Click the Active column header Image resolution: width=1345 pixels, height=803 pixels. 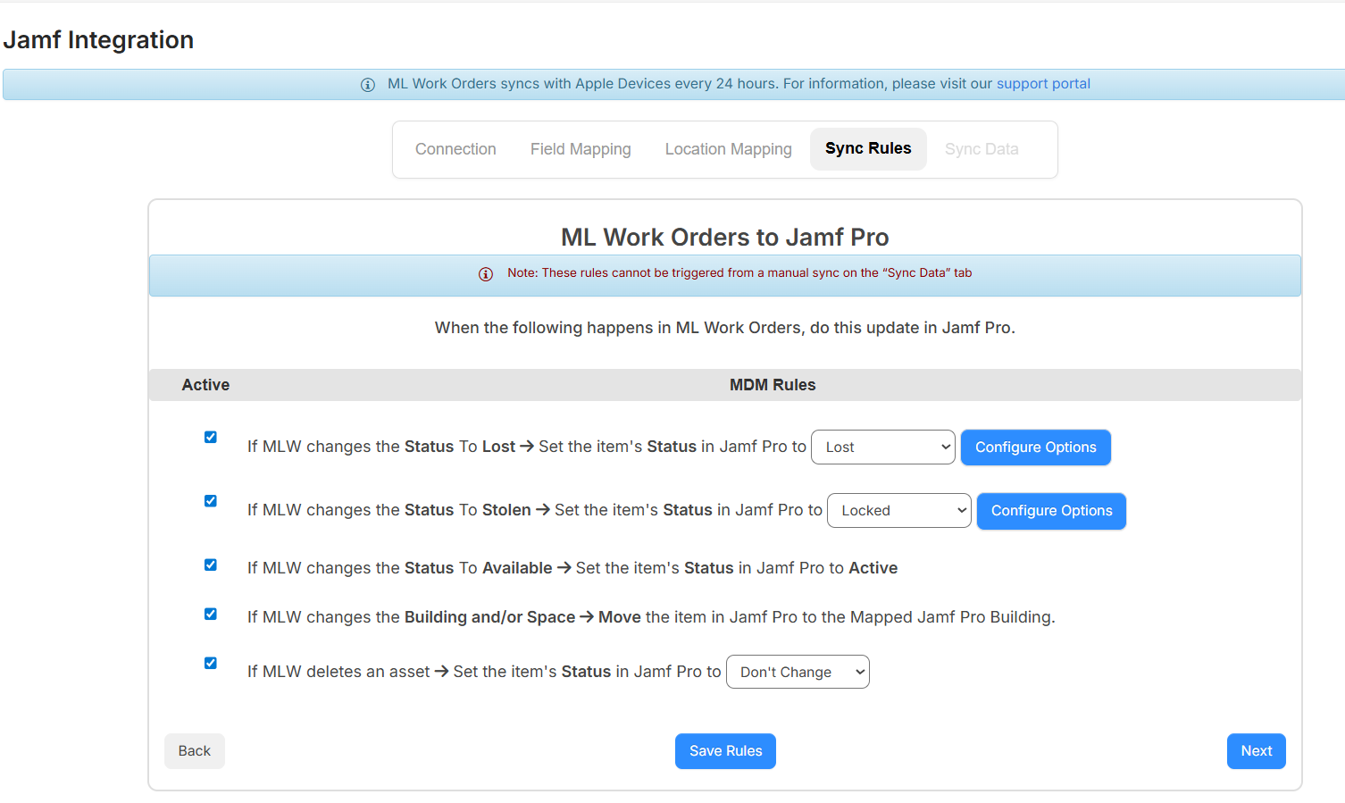(x=205, y=385)
